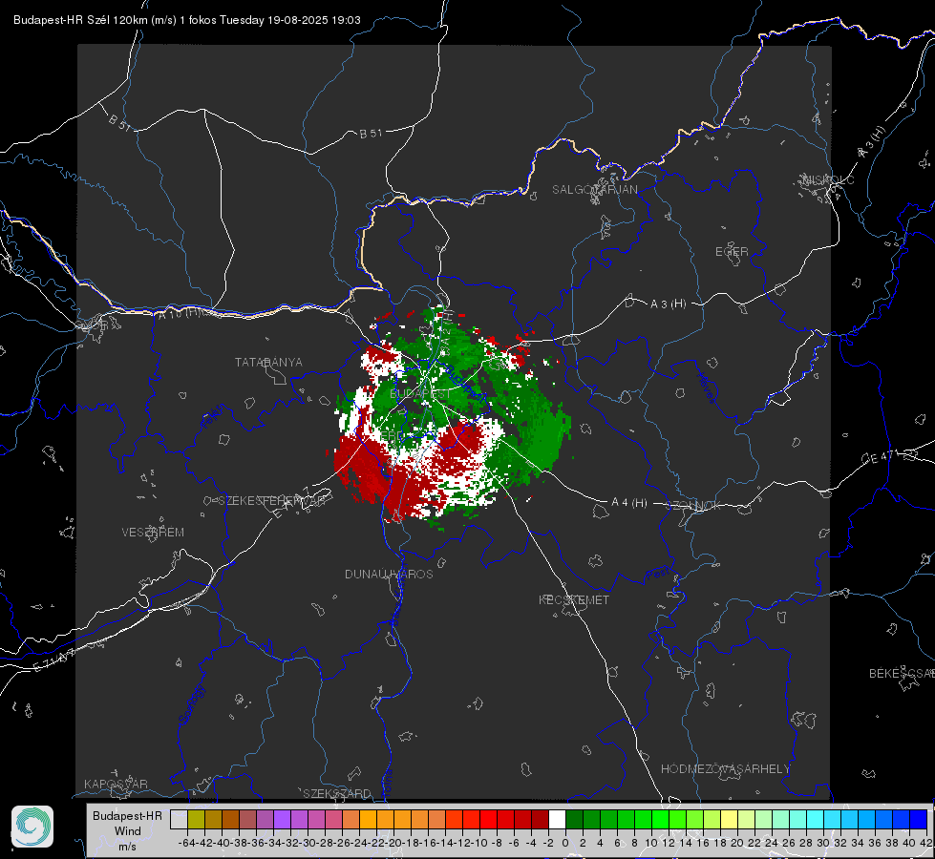Pick the deep blue legend swatch at 40
Image resolution: width=935 pixels, height=859 pixels.
(x=919, y=819)
